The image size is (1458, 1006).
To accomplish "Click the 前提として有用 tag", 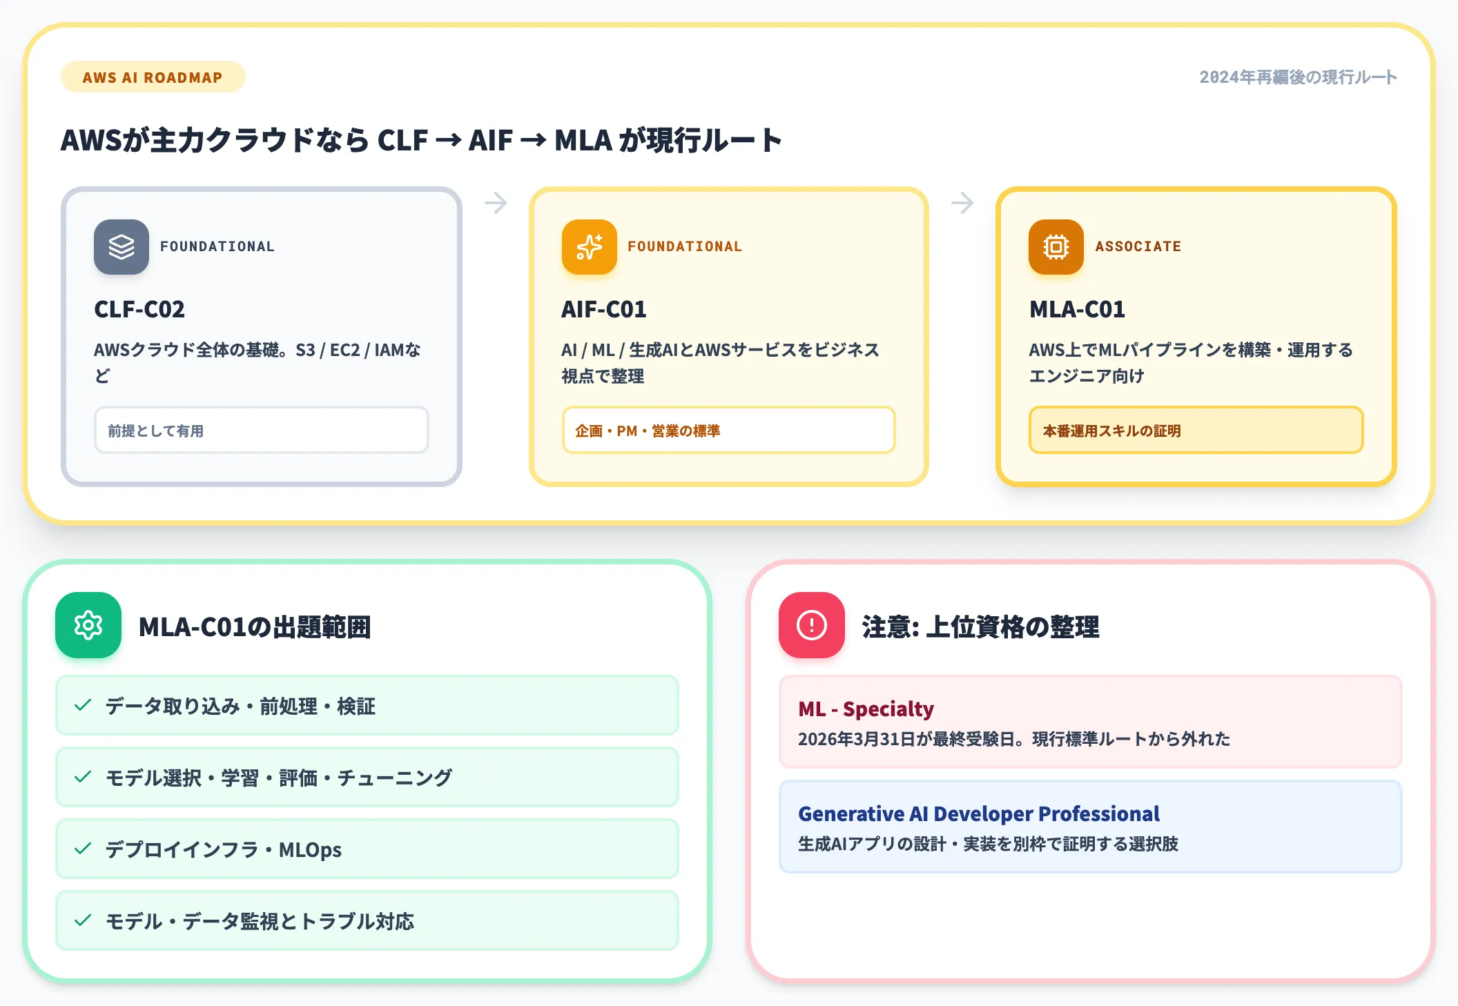I will click(x=261, y=431).
